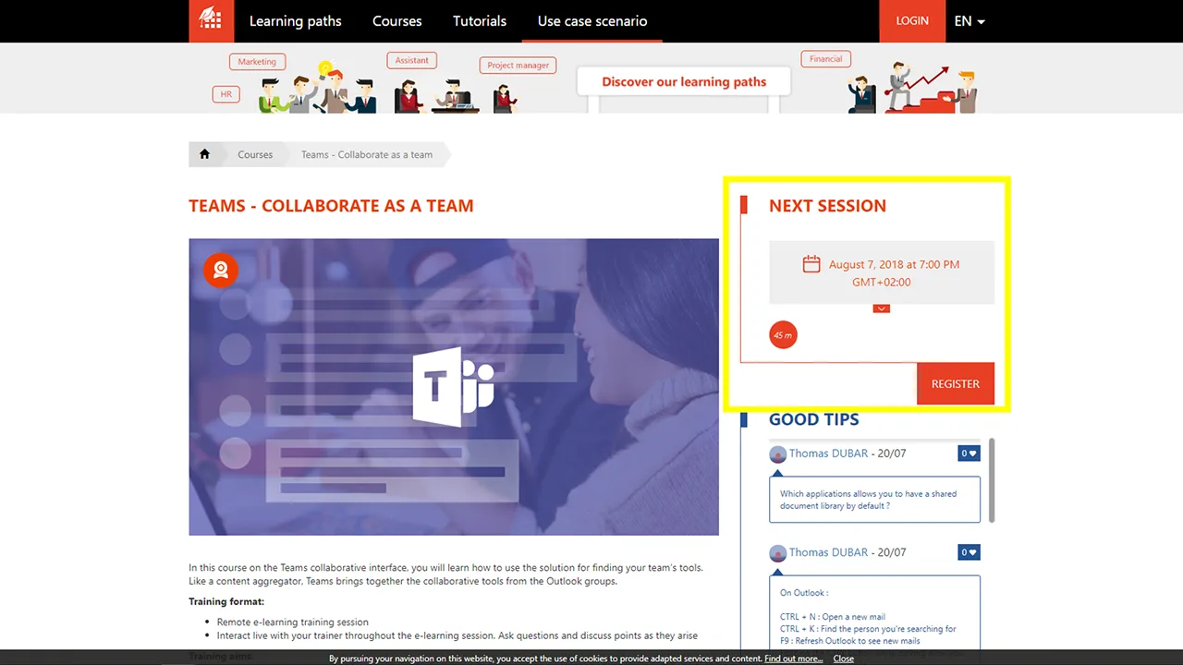The image size is (1183, 665).
Task: Click 'CTRL + N : Open a new mail' line
Action: [833, 617]
